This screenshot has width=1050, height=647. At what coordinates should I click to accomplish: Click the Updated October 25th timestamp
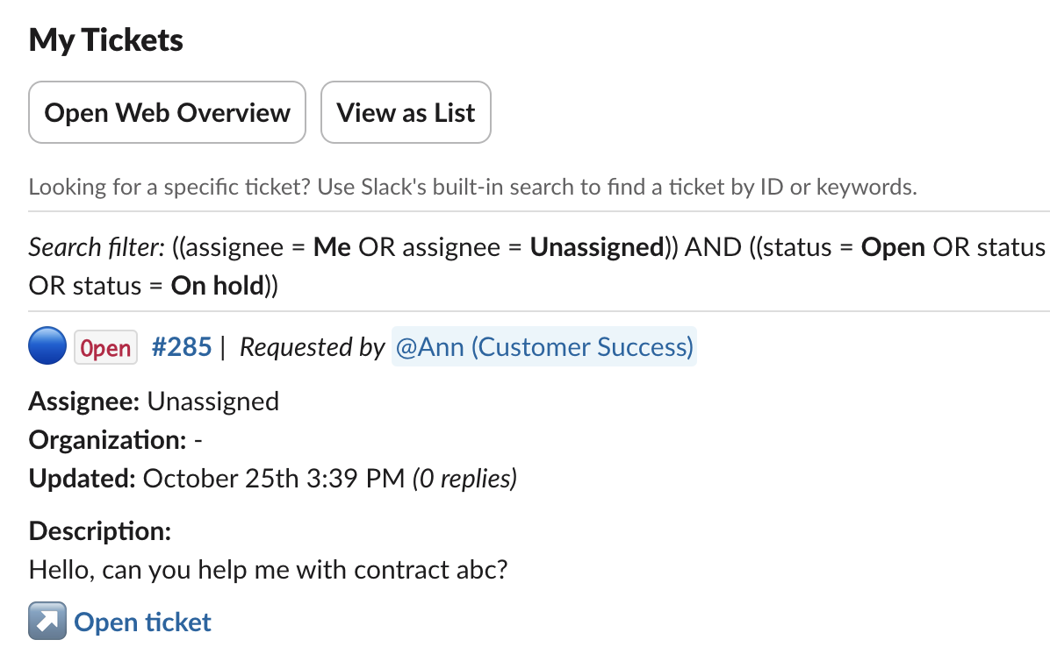coord(272,479)
